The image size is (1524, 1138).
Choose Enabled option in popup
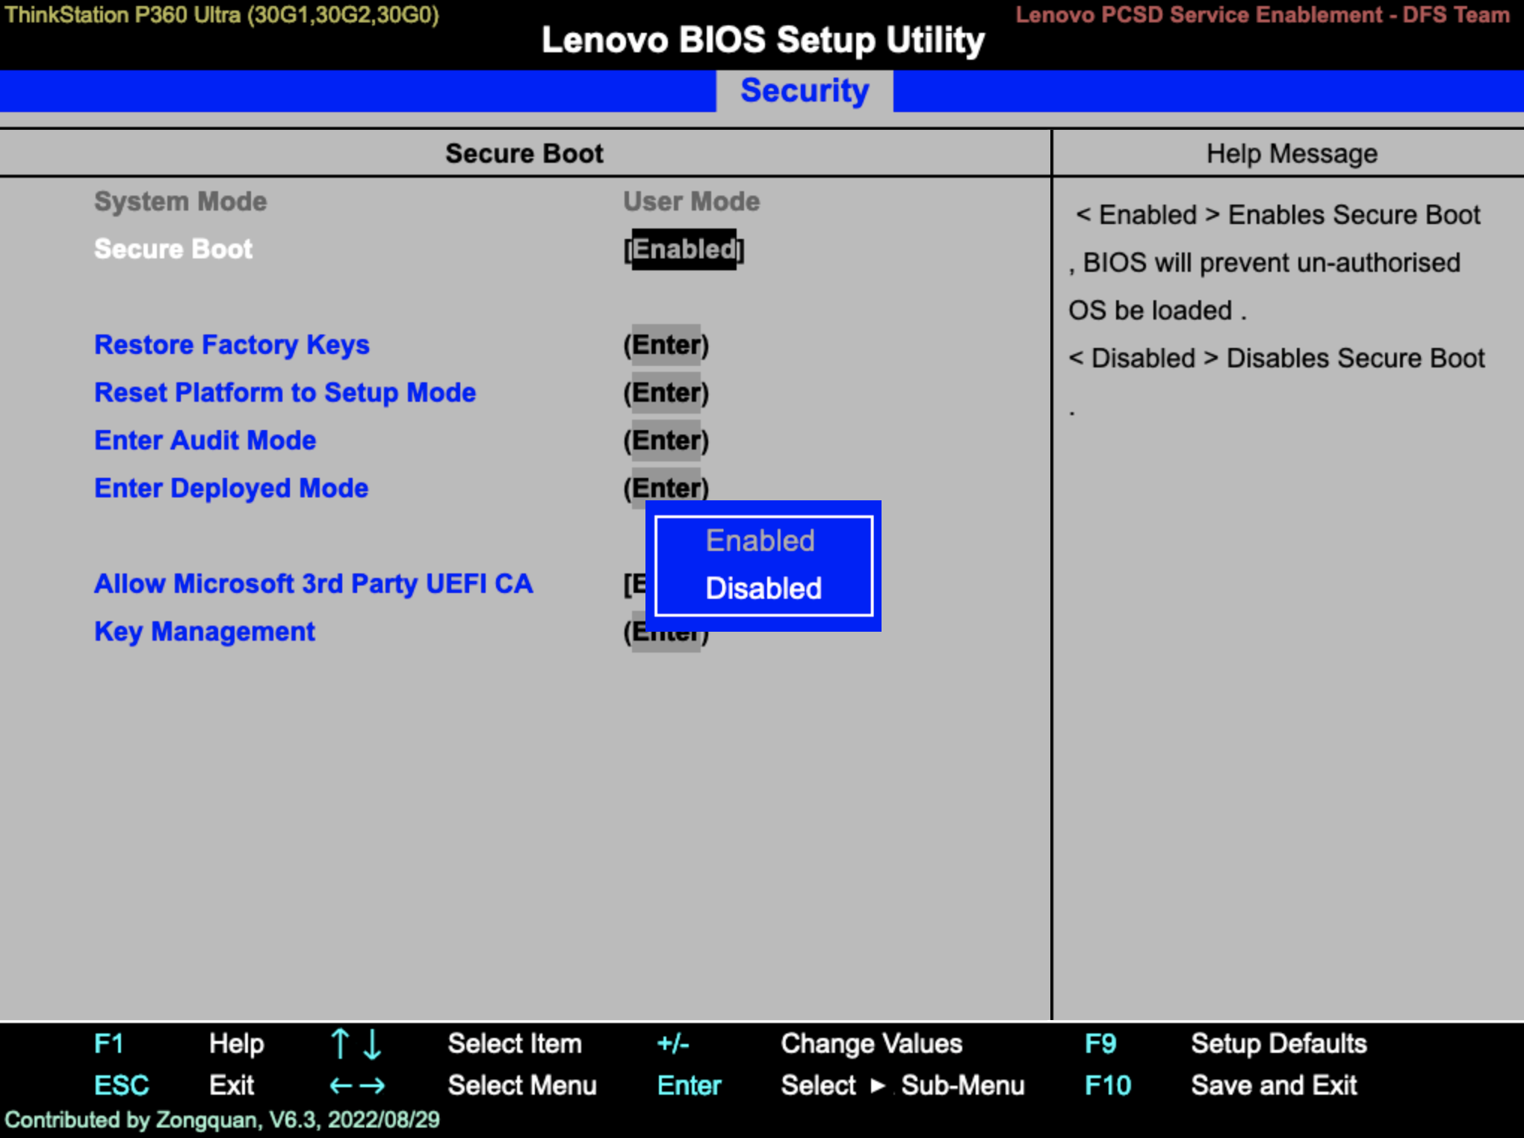click(x=760, y=541)
